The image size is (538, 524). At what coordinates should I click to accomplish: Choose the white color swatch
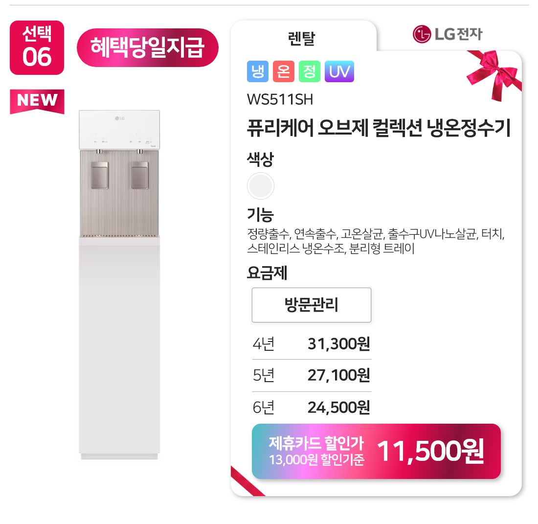click(261, 186)
